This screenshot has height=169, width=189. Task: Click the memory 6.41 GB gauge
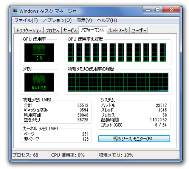click(x=39, y=82)
